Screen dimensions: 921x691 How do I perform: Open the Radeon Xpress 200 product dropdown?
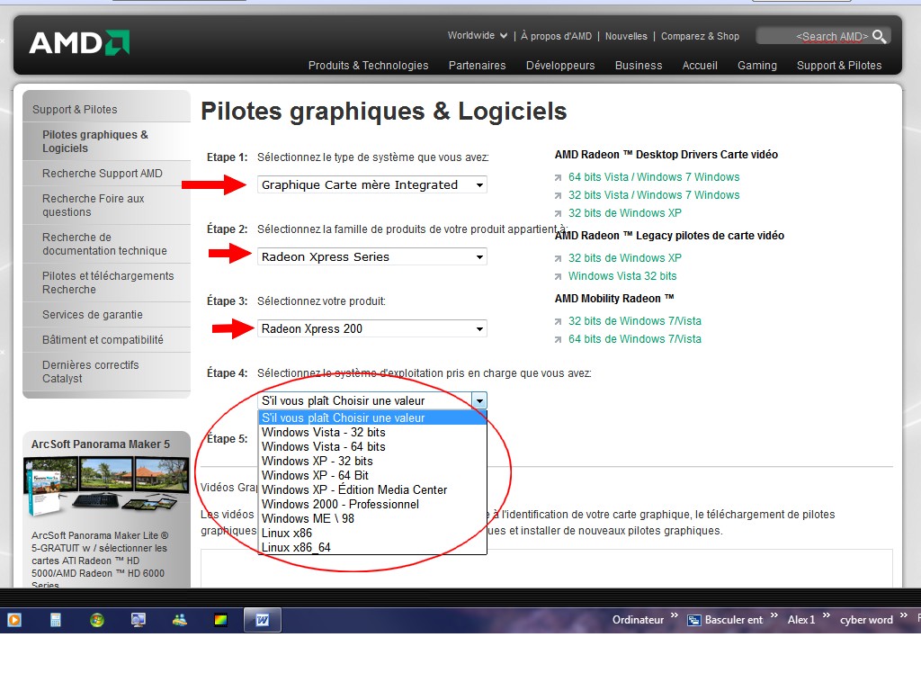coord(372,328)
